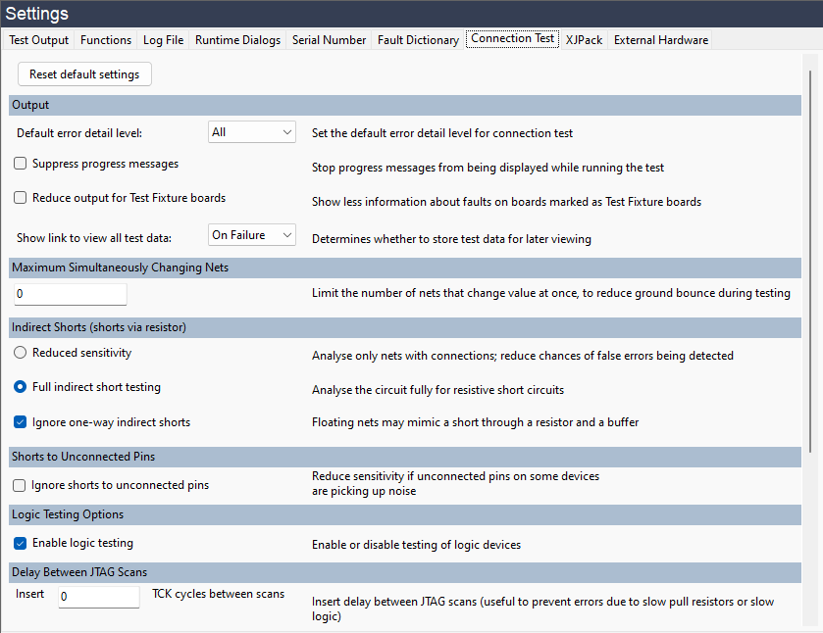823x633 pixels.
Task: Switch to the XJPack tab
Action: click(x=585, y=40)
